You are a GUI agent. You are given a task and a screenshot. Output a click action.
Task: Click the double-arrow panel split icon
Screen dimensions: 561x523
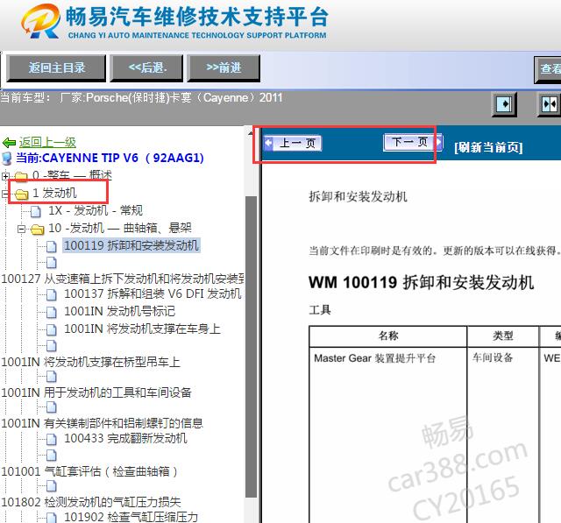(550, 104)
